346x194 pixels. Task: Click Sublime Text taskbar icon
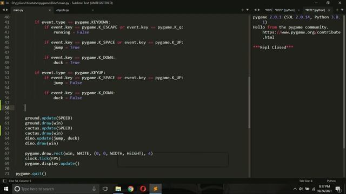155,189
